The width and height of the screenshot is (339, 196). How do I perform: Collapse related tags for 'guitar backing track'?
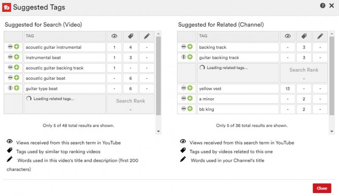(x=184, y=57)
